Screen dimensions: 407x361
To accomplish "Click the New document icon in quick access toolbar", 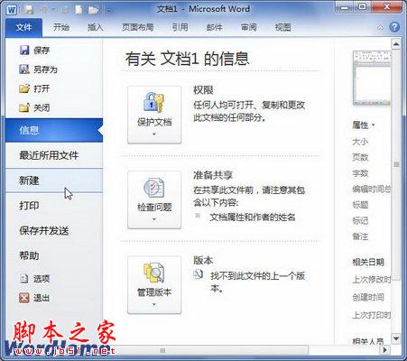I will point(79,10).
